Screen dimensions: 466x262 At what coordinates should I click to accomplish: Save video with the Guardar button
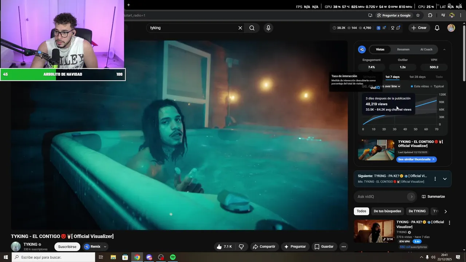click(324, 247)
